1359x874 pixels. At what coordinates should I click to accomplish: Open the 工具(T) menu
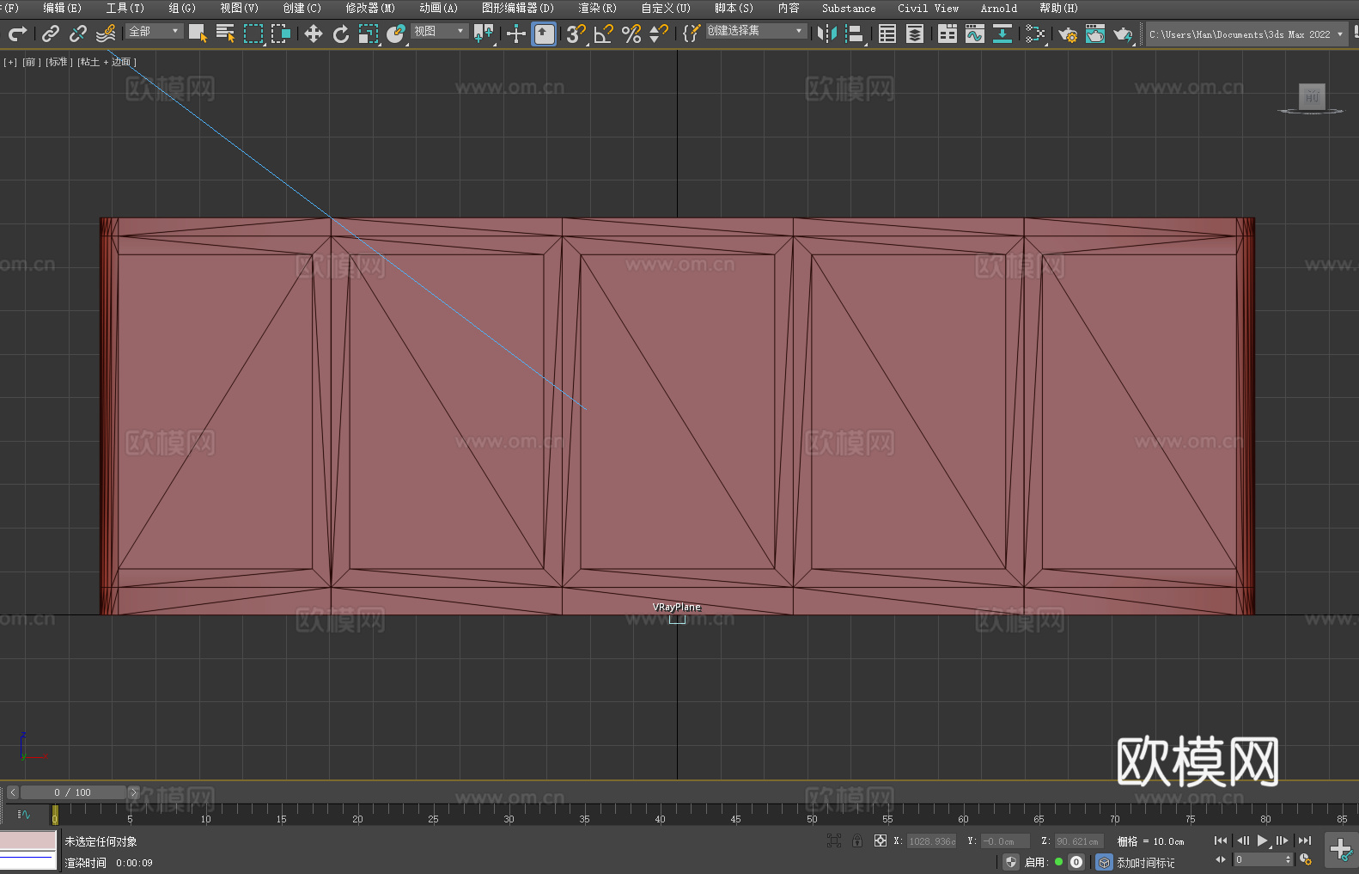125,8
